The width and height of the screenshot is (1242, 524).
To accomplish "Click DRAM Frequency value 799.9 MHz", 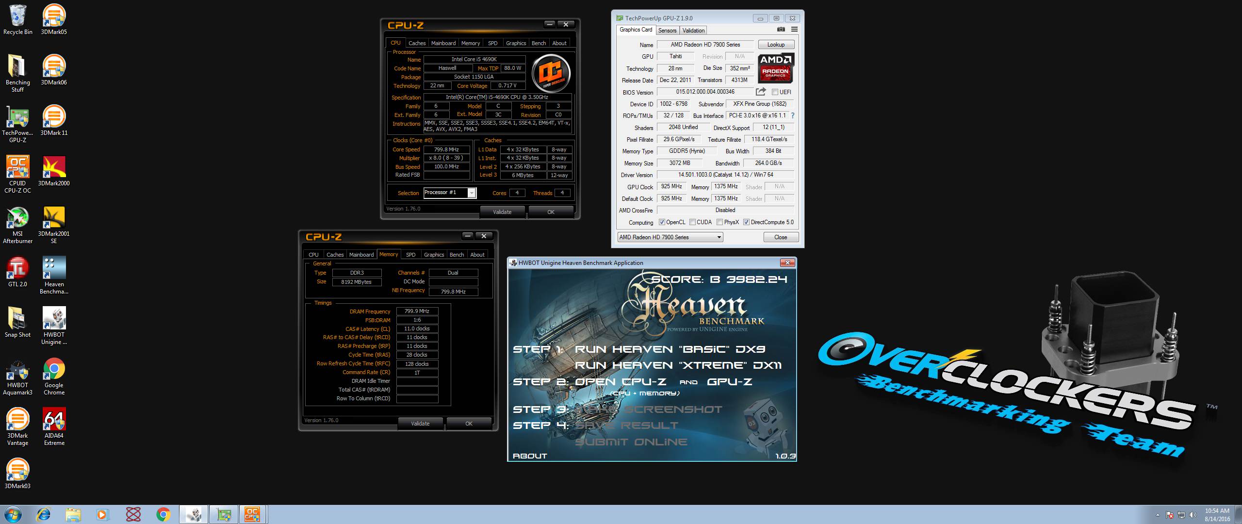I will tap(417, 311).
